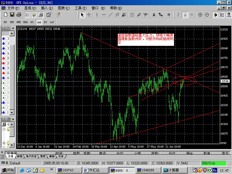
Task: Select the H4 timeframe
Action: point(39,22)
